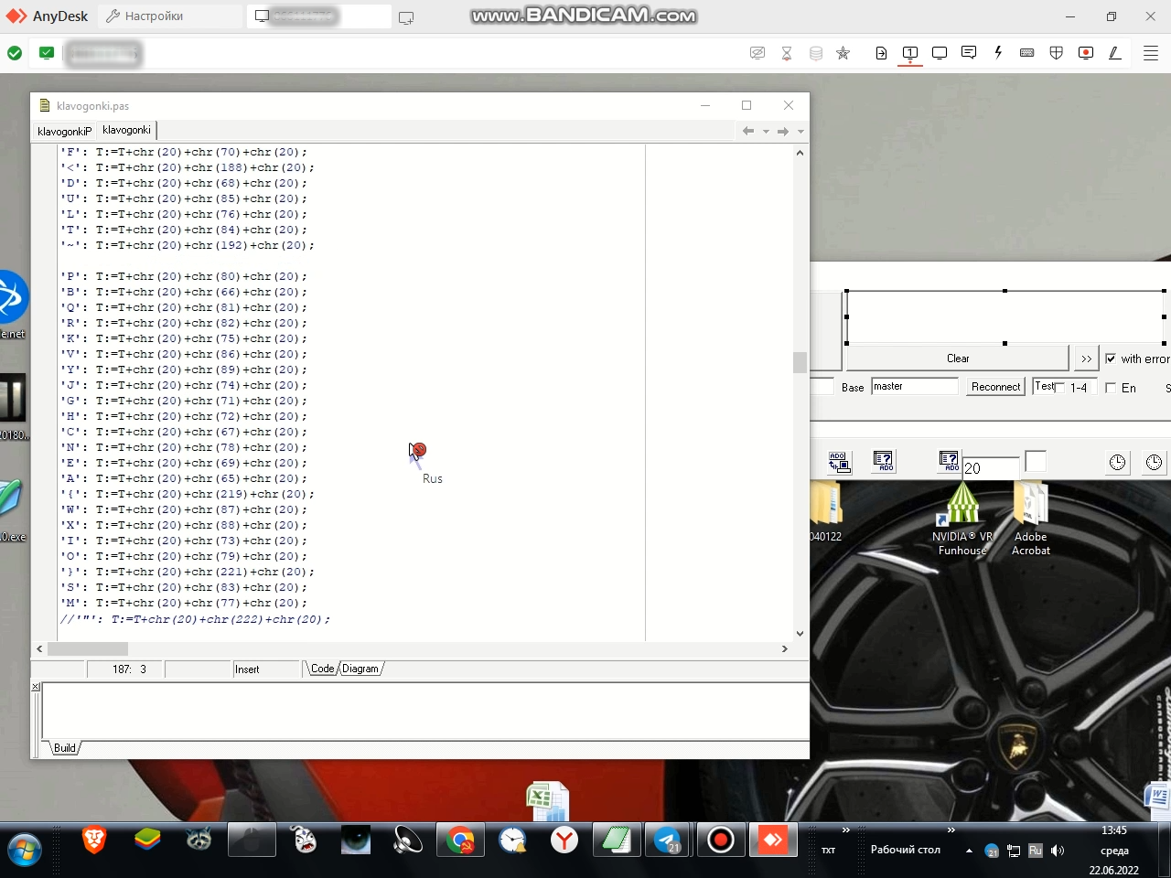Viewport: 1171px width, 878px height.
Task: Click the commented line with chr(222)
Action: click(195, 619)
